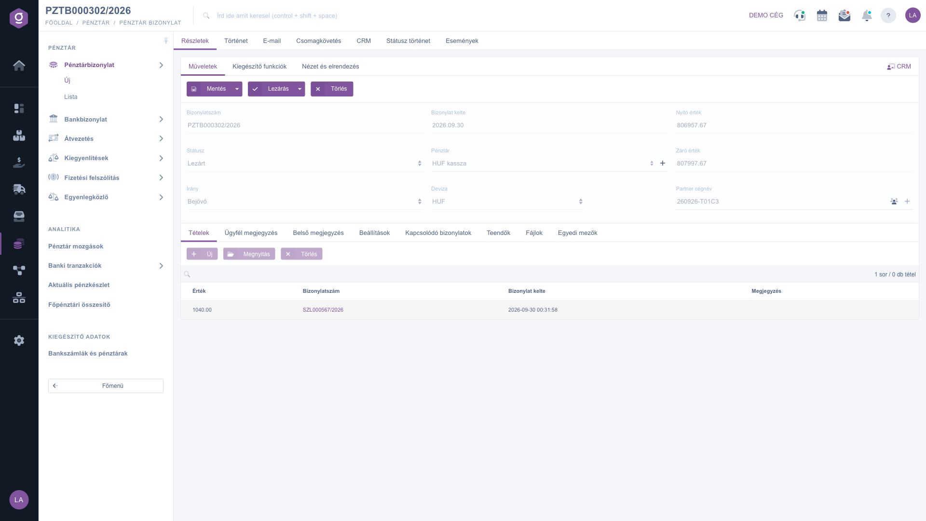
Task: Click the Mentés button
Action: (x=209, y=89)
